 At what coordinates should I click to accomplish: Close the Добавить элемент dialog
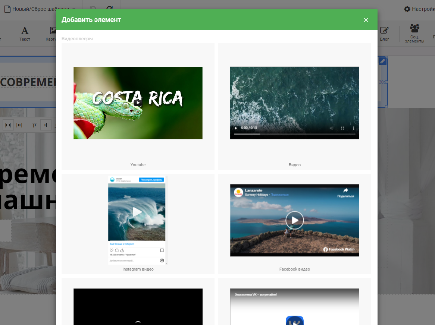(x=366, y=20)
